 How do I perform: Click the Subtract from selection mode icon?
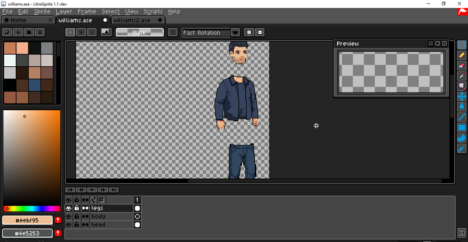click(92, 33)
